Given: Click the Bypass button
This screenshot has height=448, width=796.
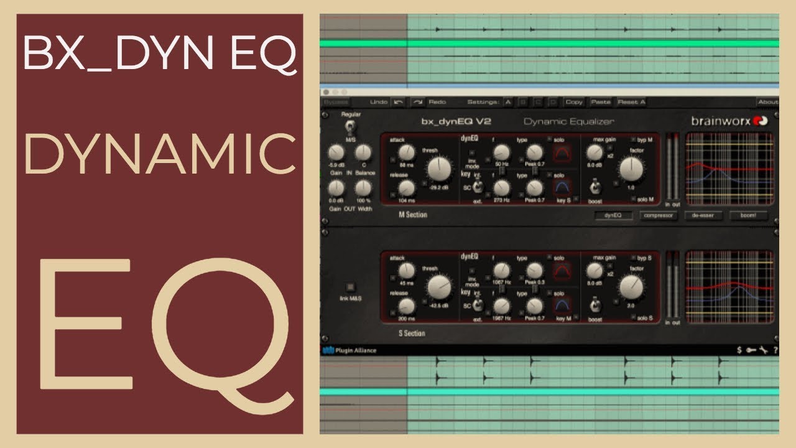Looking at the screenshot, I should 336,102.
